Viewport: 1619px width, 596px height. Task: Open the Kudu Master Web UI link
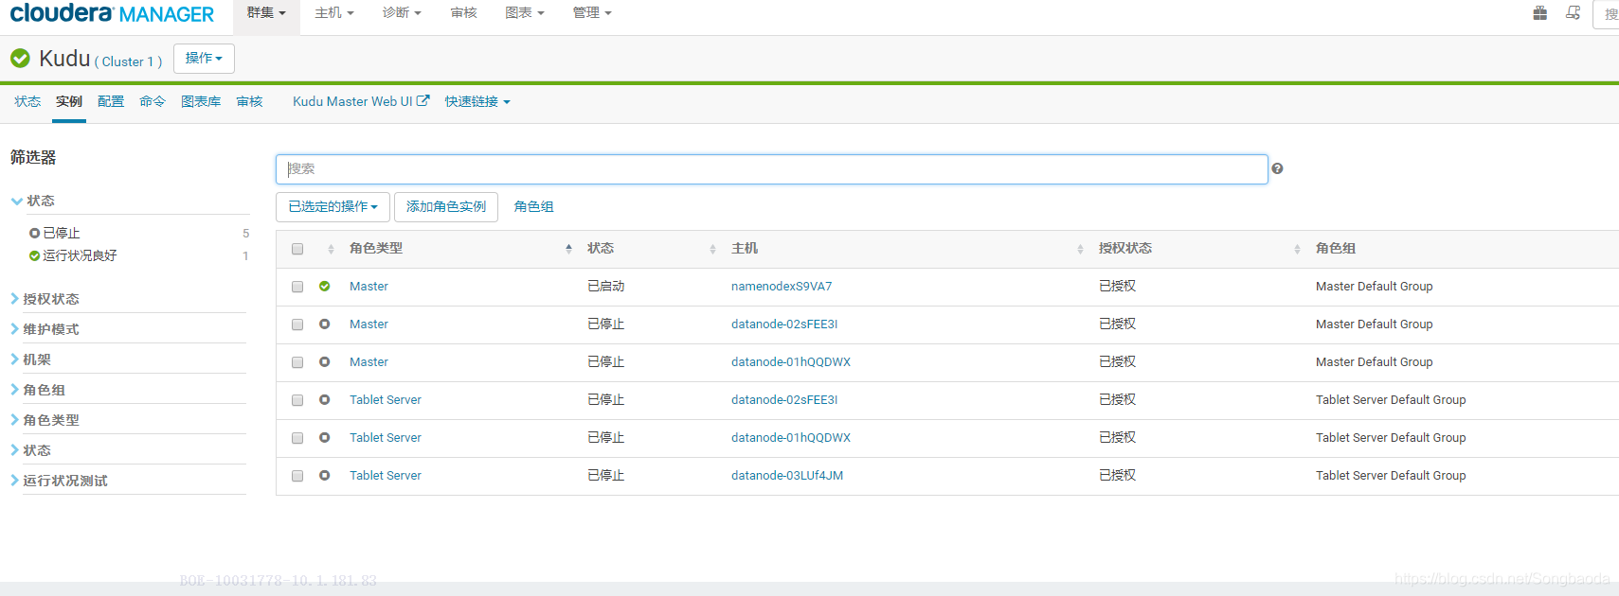(361, 101)
